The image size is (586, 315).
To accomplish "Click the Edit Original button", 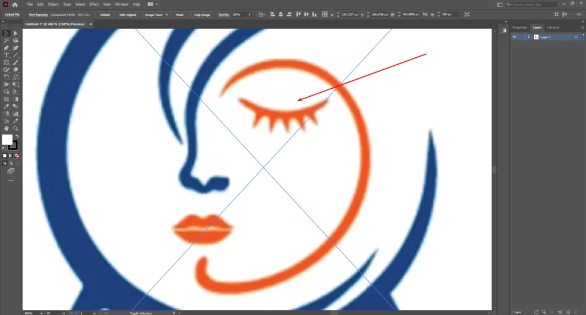I will (128, 14).
